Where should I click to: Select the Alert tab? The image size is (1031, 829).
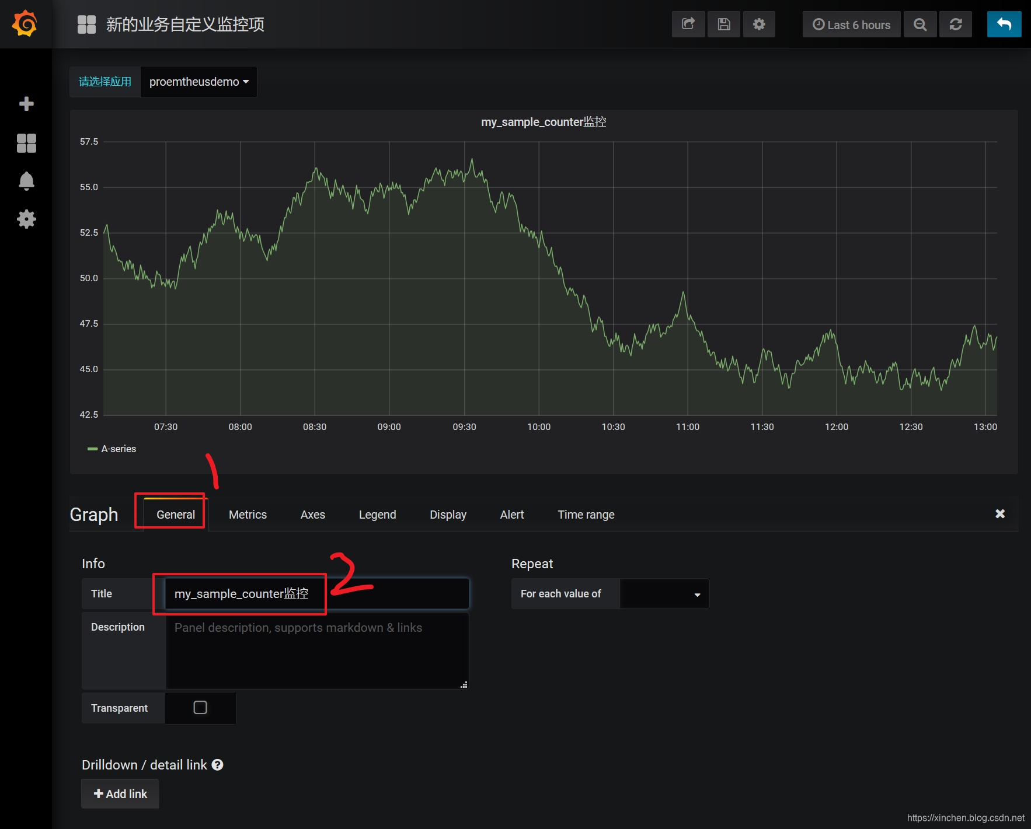(x=512, y=515)
